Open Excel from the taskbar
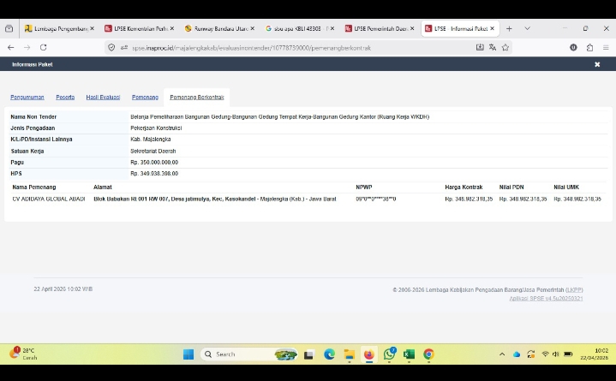Screen dimensions: 616x381 [x=409, y=354]
